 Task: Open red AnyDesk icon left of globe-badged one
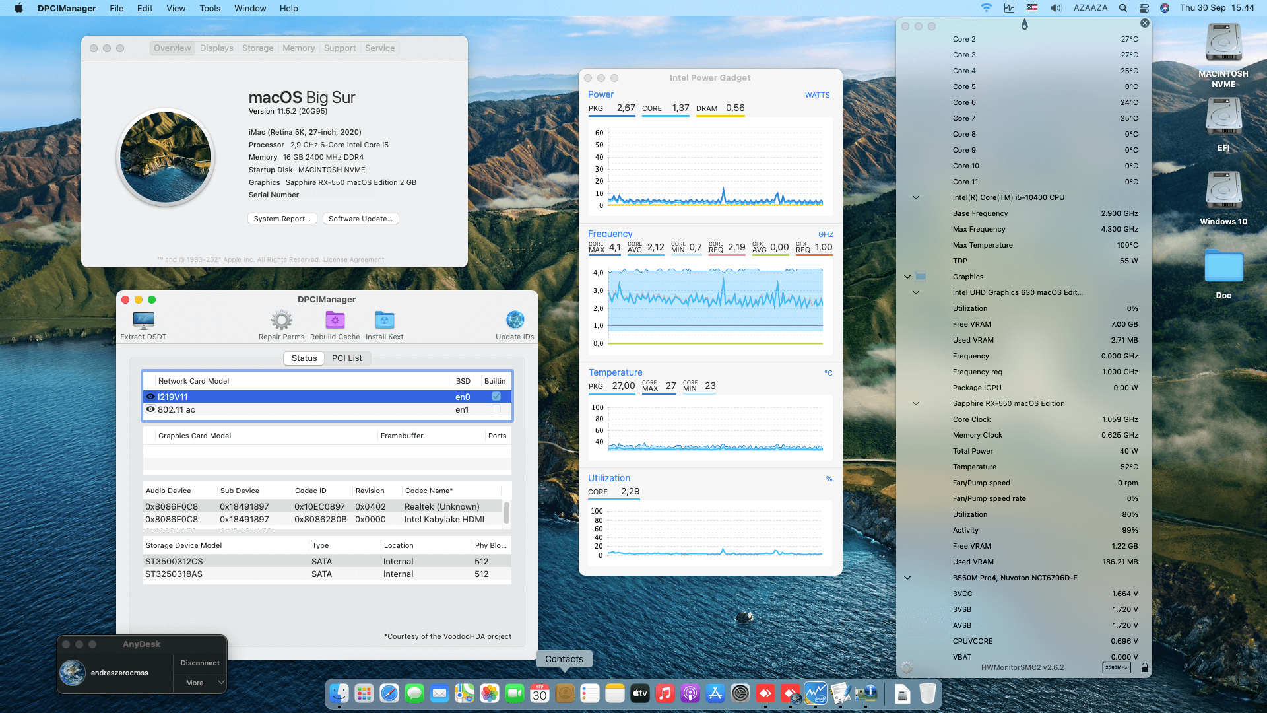[765, 693]
